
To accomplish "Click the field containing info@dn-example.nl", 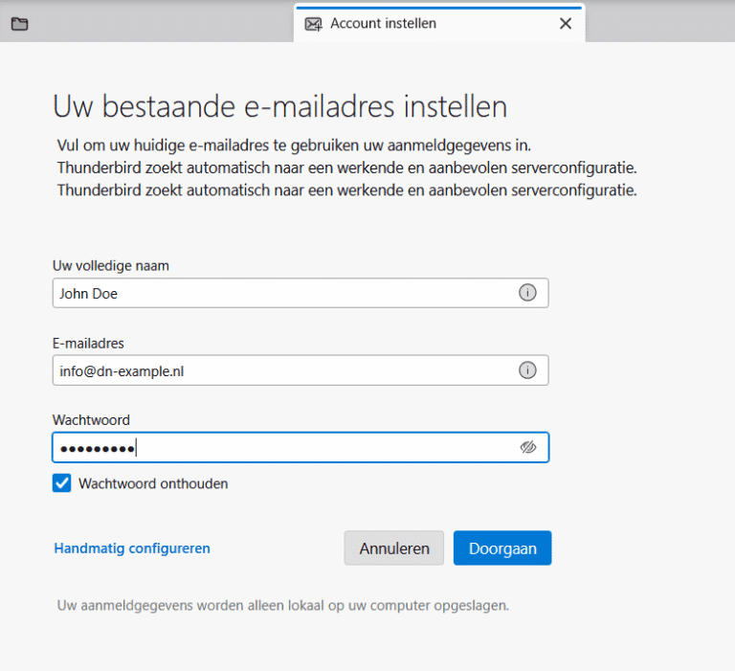I will (x=278, y=370).
